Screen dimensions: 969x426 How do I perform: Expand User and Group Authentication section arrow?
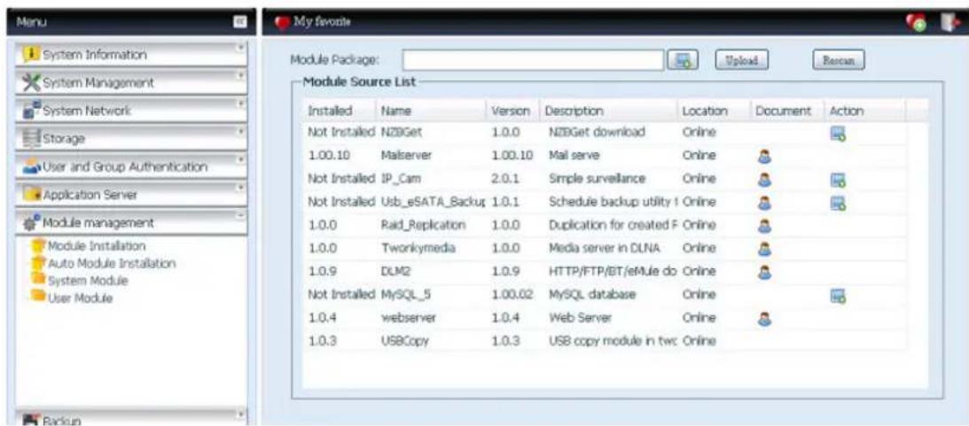click(x=242, y=159)
